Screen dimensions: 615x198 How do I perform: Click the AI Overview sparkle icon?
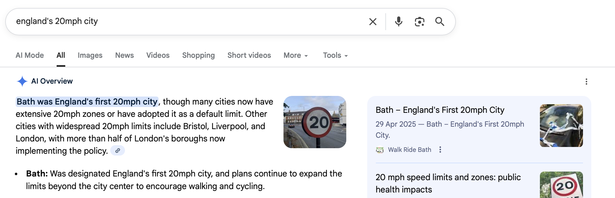(x=22, y=81)
